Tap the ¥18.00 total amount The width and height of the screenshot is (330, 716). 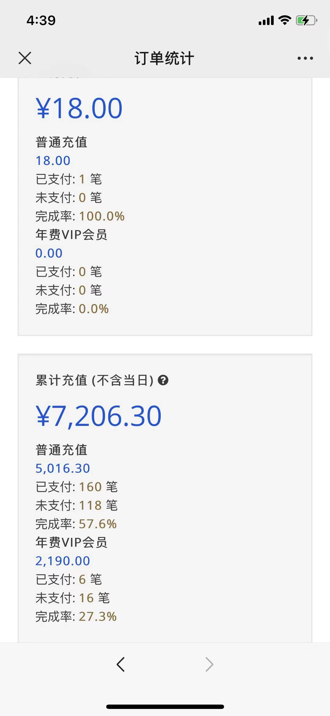tap(79, 108)
